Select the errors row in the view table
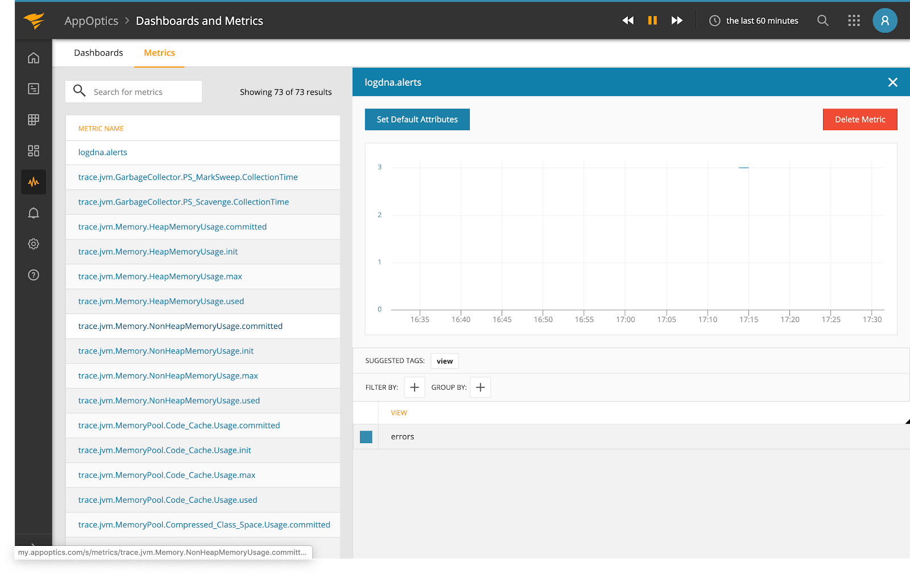Viewport: 910px width, 576px height. (x=631, y=437)
